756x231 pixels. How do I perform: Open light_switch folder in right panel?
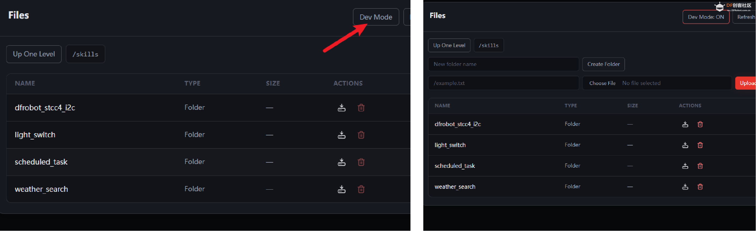[450, 145]
